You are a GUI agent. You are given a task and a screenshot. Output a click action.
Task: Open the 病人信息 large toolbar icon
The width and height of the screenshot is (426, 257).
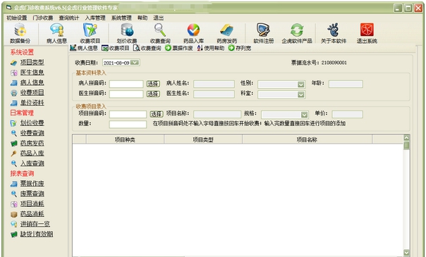pos(57,33)
